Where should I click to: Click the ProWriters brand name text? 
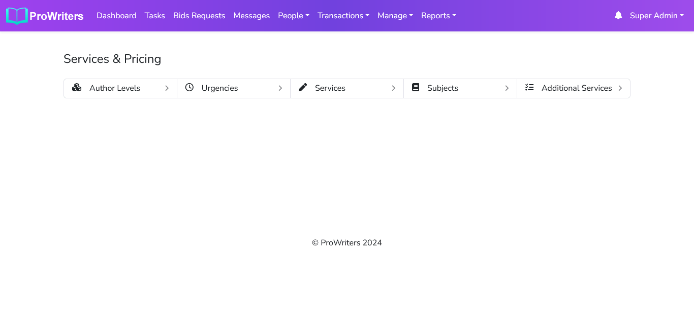(x=56, y=16)
